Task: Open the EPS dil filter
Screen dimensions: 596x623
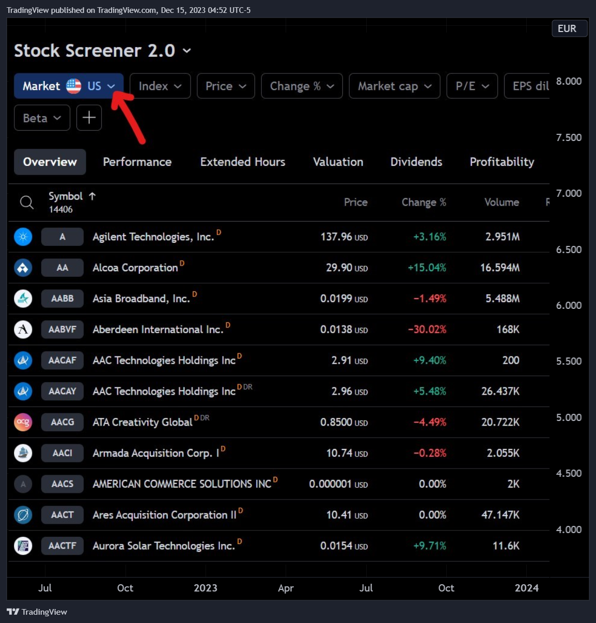Action: (x=527, y=86)
